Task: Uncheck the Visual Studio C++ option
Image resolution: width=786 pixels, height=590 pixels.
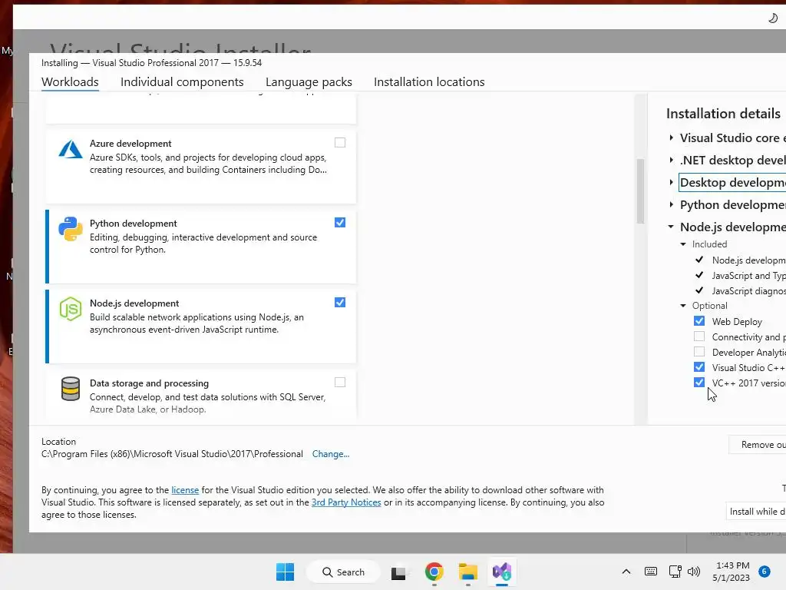Action: pyautogui.click(x=699, y=367)
